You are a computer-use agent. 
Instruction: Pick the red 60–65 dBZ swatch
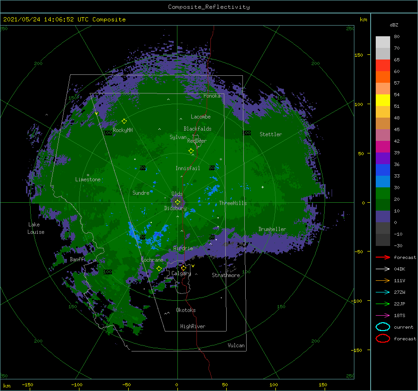tap(383, 66)
